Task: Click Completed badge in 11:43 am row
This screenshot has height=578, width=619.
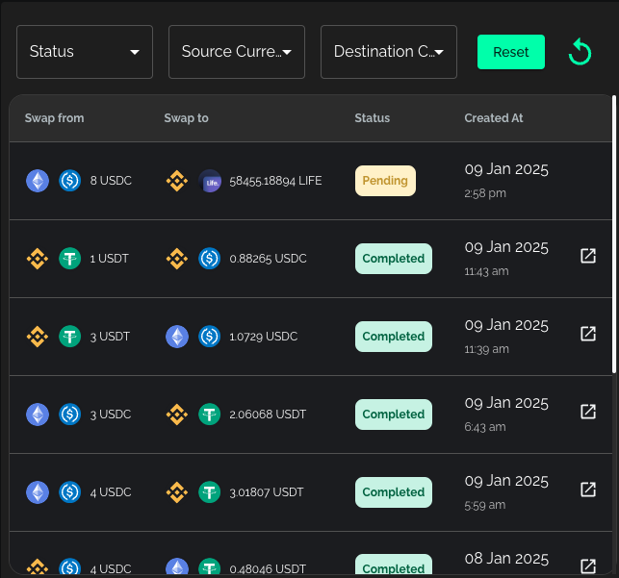Action: pyautogui.click(x=394, y=259)
